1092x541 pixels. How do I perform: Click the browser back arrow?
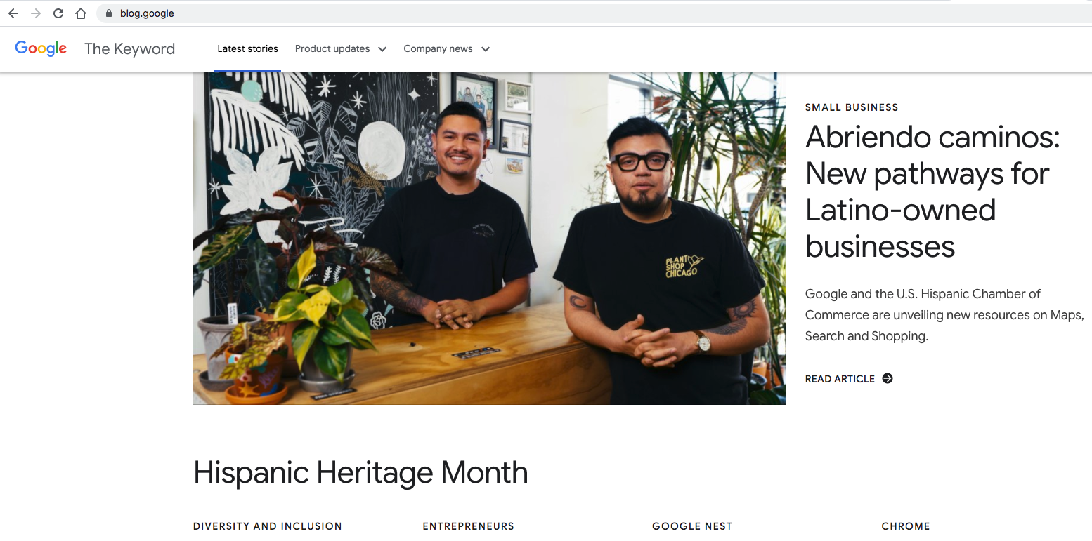(x=13, y=13)
